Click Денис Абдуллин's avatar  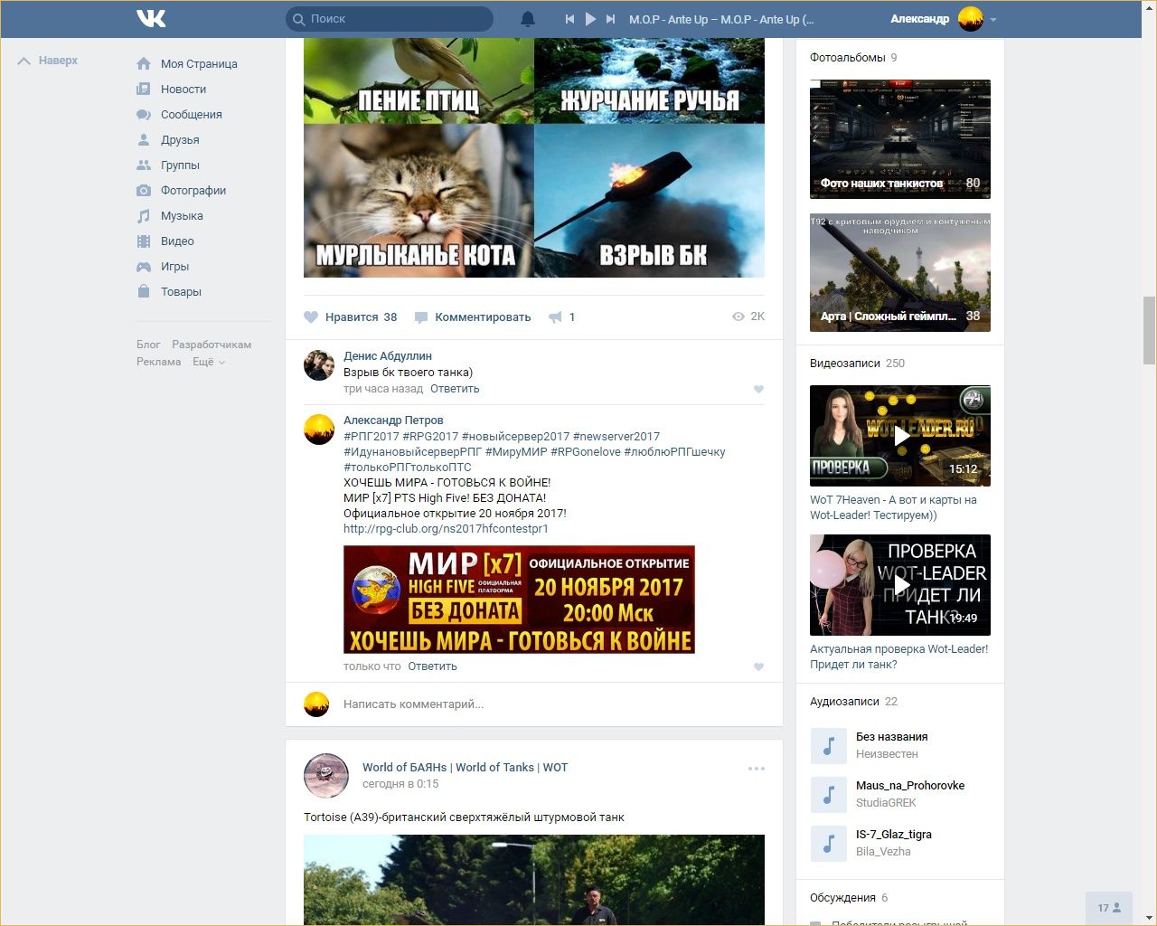319,365
